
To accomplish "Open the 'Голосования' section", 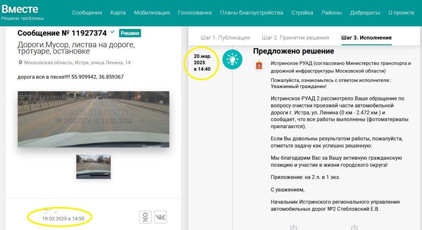I will coord(195,12).
